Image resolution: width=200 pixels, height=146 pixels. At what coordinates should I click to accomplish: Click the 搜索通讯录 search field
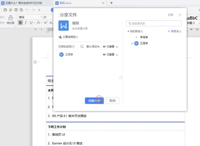(154, 24)
